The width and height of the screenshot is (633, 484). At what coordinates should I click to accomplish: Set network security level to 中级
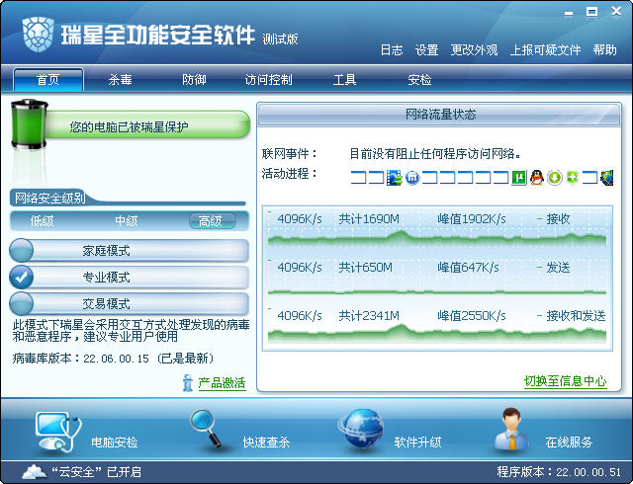tap(127, 221)
